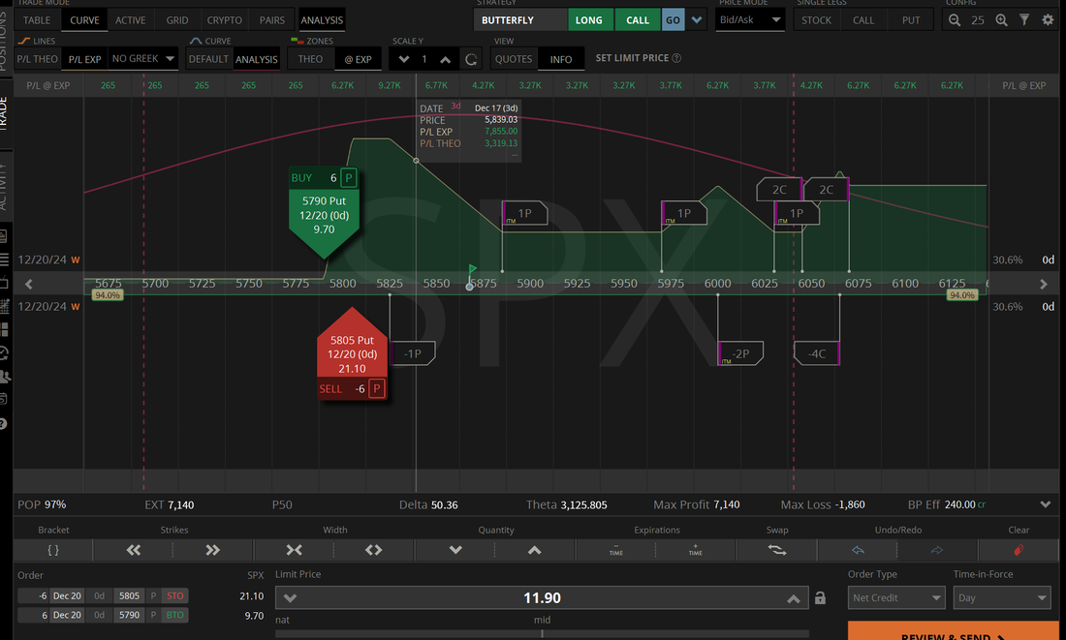Click Review & Send order button
The height and width of the screenshot is (640, 1066).
click(954, 632)
